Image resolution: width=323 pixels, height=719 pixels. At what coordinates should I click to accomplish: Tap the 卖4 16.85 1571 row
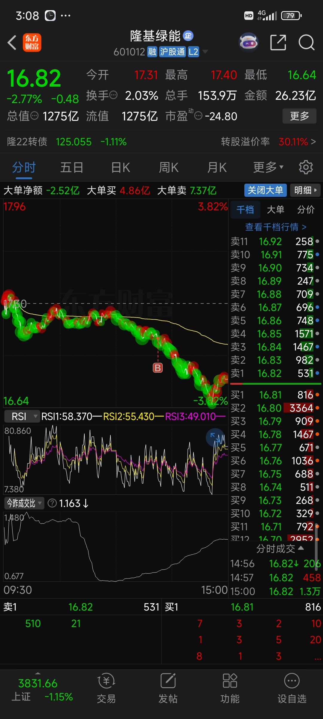(x=275, y=334)
